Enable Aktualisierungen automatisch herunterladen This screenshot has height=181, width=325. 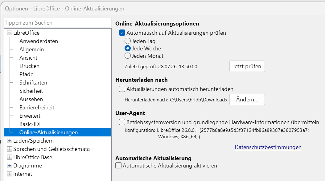click(x=122, y=89)
